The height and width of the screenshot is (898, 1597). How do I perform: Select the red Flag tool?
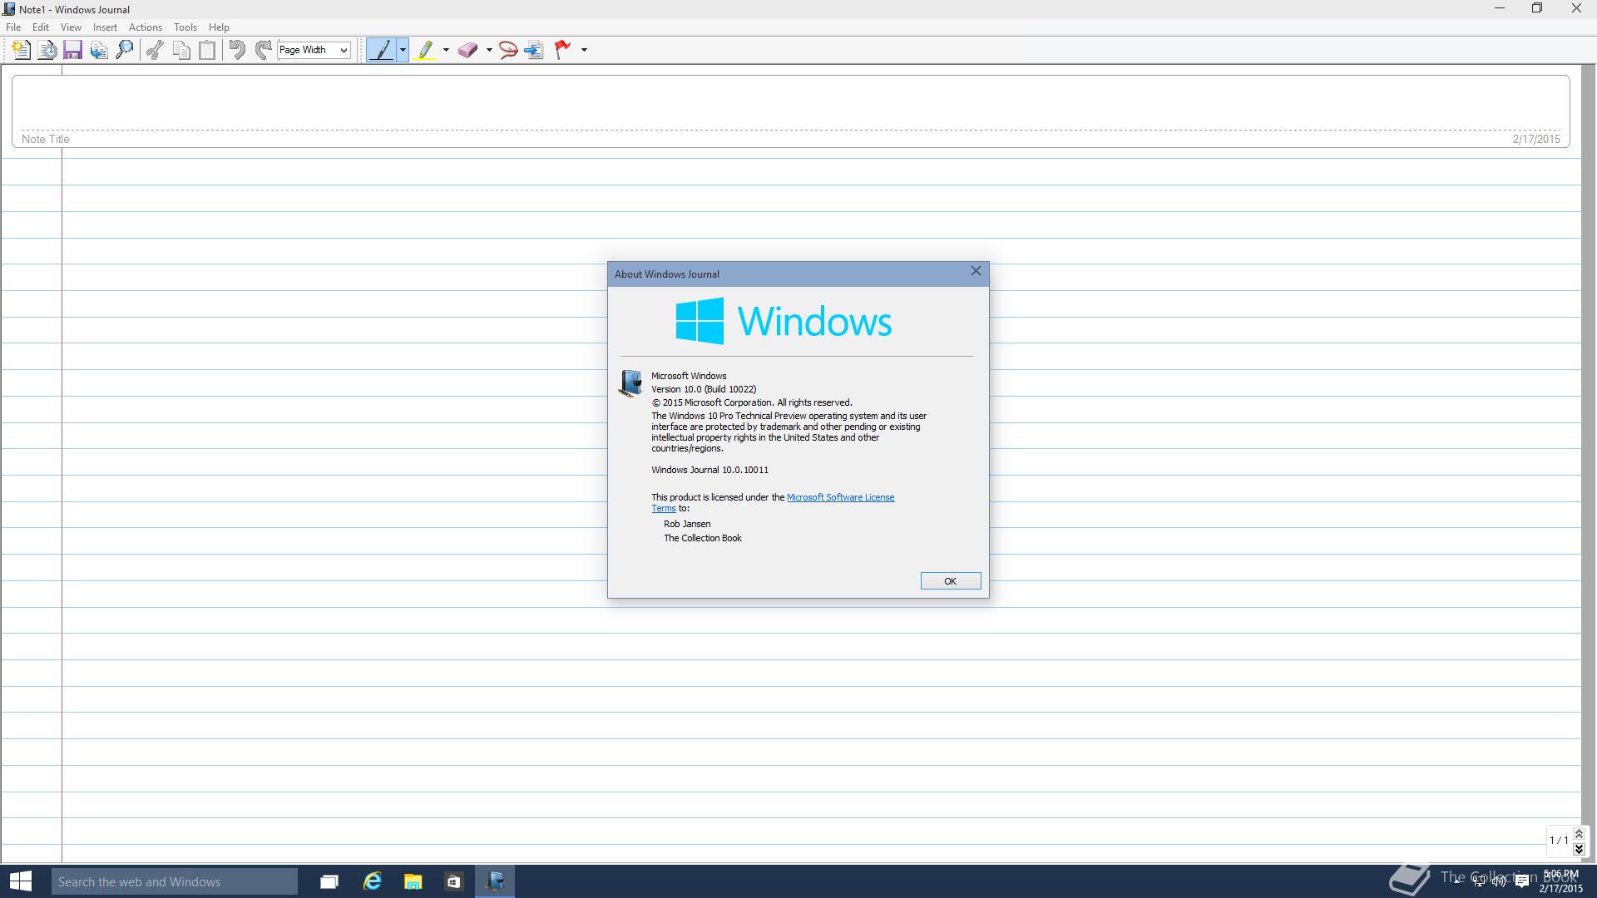[x=563, y=50]
